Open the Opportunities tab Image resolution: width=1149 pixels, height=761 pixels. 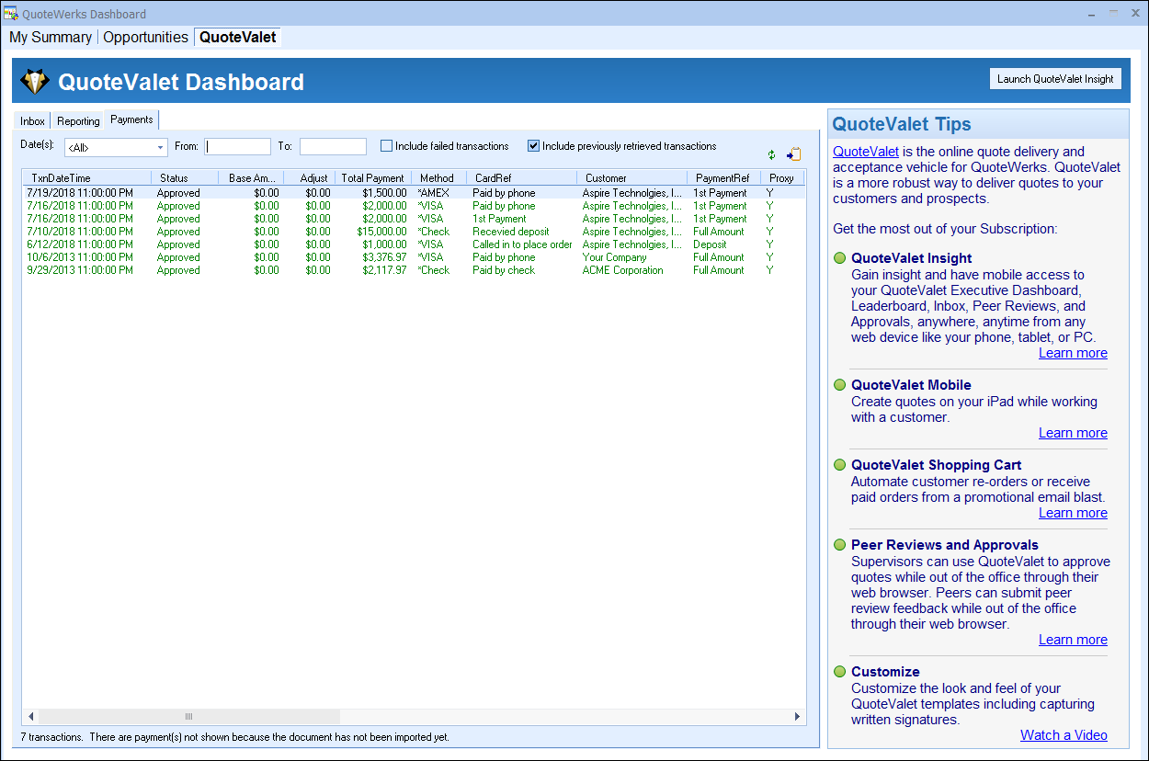[x=145, y=38]
